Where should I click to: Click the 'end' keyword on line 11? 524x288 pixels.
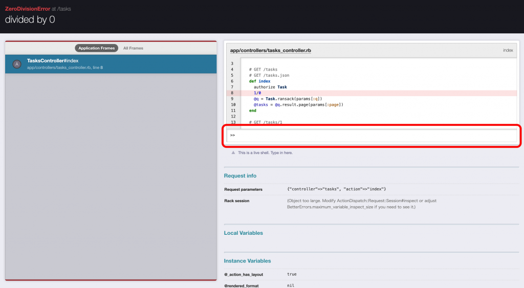point(252,110)
